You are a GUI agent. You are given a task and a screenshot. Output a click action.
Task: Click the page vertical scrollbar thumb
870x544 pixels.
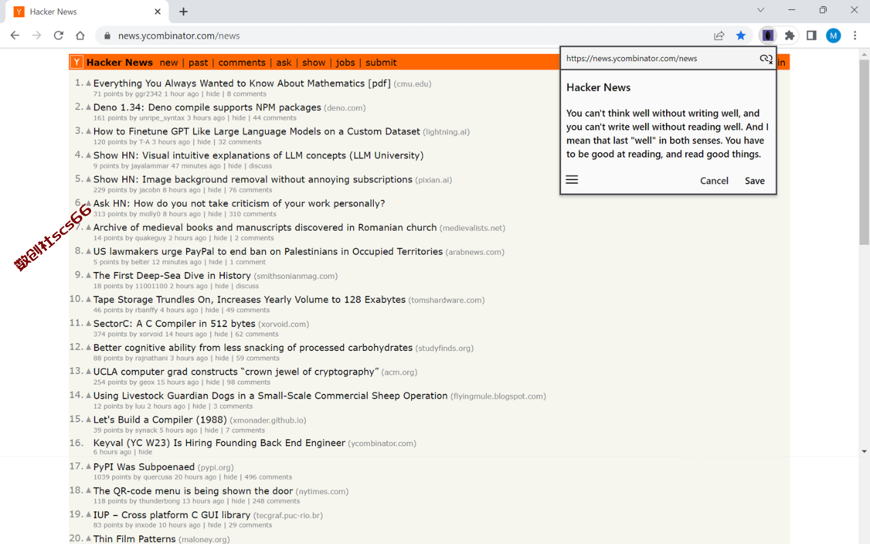[864, 152]
